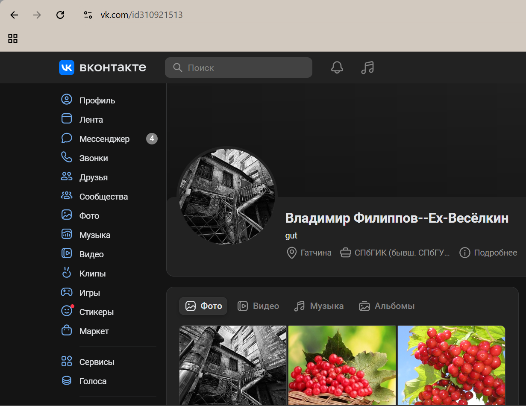526x406 pixels.
Task: Open Friends (Друзья) section
Action: tap(93, 177)
